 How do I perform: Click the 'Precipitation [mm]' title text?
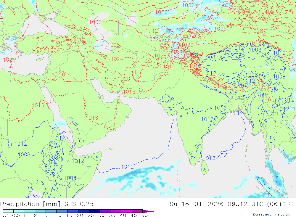30,204
